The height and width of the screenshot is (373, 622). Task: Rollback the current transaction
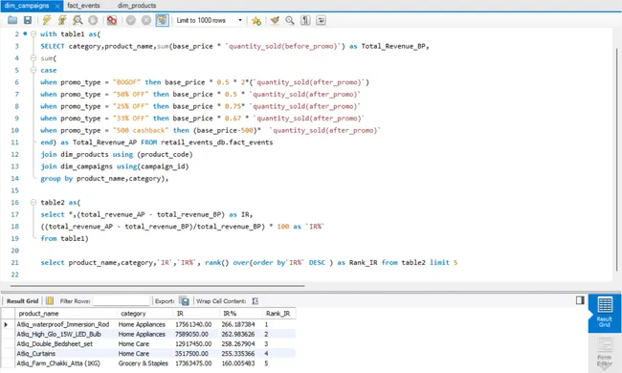click(x=146, y=20)
